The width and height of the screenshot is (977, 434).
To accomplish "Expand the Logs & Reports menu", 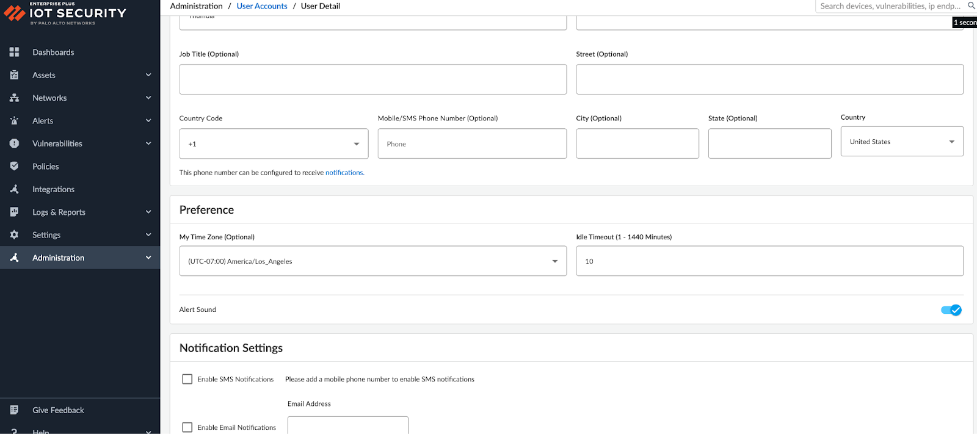I will coord(59,212).
